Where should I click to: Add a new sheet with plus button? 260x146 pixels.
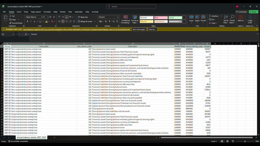pos(54,137)
